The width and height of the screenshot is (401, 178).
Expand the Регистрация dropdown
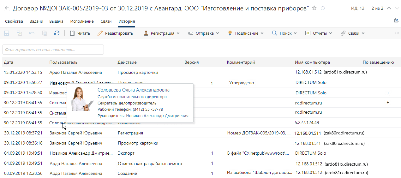pos(162,33)
